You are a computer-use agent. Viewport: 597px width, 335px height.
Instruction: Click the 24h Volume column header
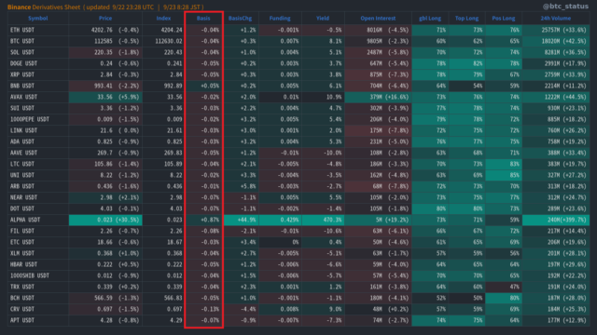pos(556,19)
